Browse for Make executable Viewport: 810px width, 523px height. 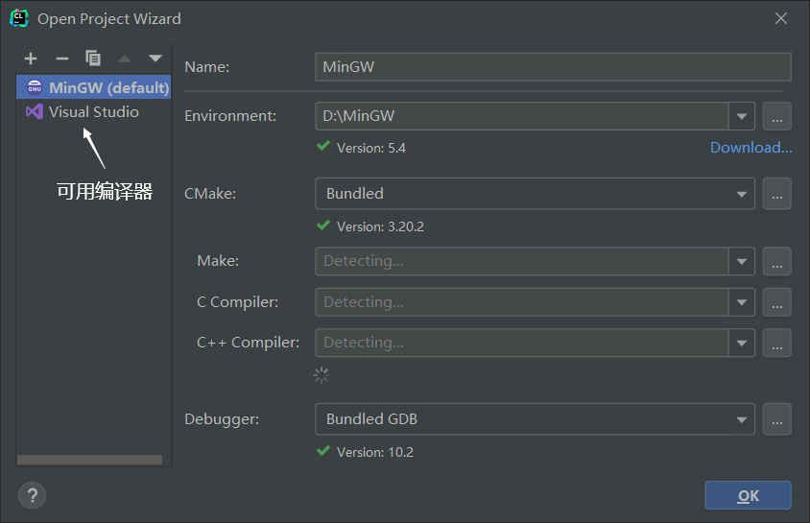coord(777,261)
